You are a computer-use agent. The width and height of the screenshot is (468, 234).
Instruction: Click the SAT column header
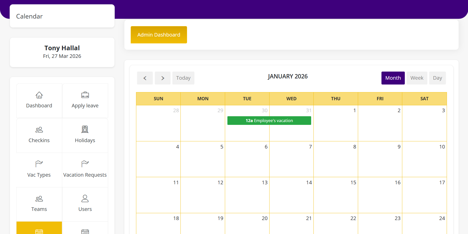[x=424, y=99]
